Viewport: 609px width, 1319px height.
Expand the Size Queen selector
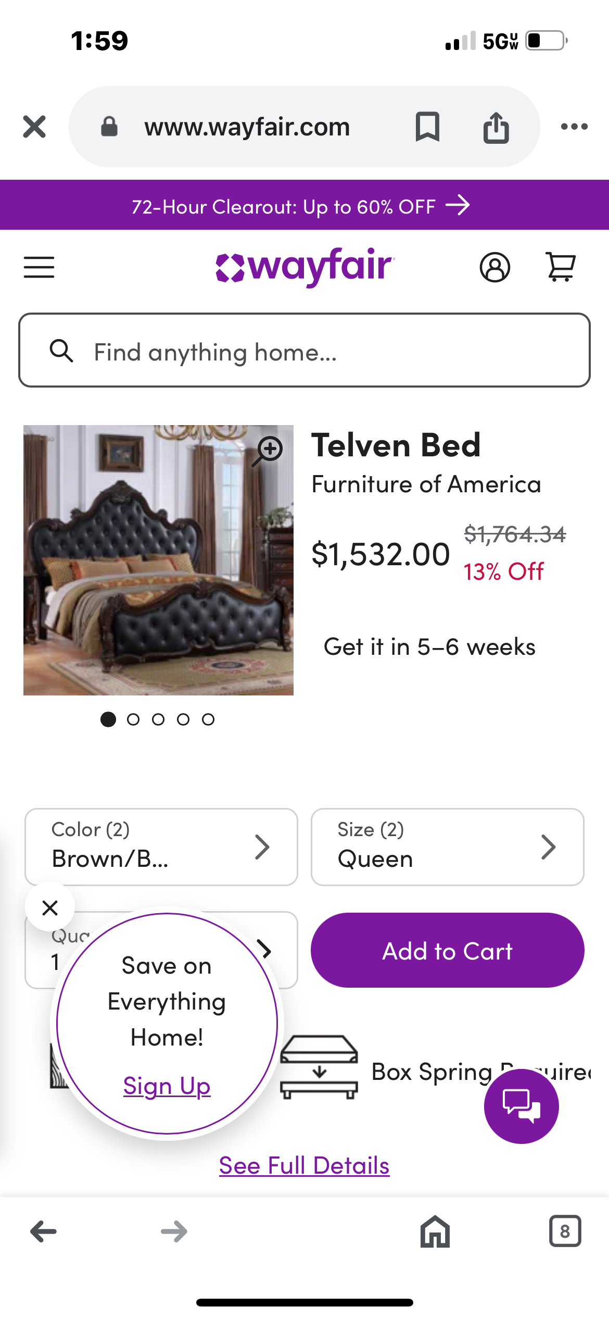(447, 847)
